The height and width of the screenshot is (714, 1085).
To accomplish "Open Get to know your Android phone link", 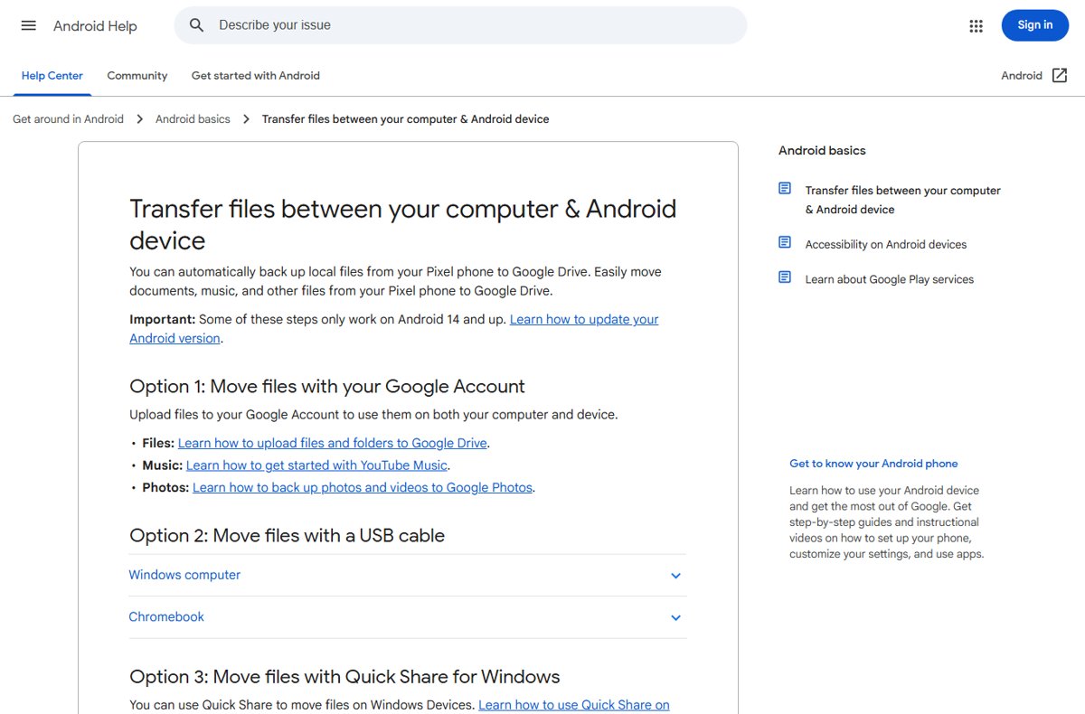I will [873, 464].
